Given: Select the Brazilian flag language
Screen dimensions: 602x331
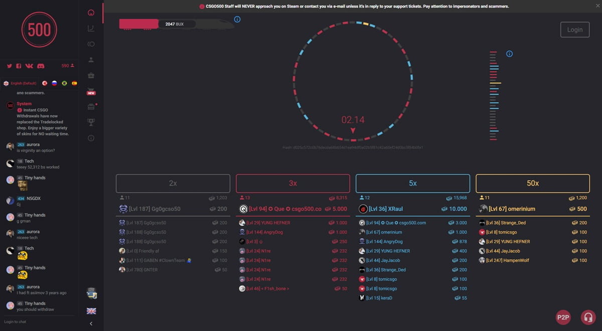Looking at the screenshot, I should 64,83.
